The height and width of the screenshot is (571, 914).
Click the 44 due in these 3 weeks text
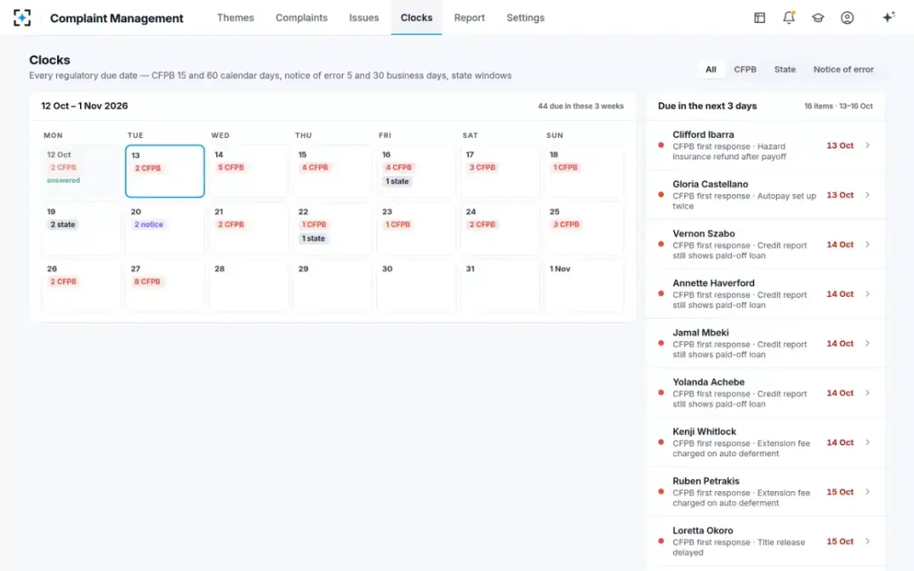(x=580, y=107)
